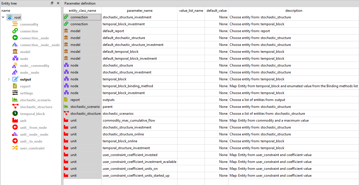359x185 pixels.
Task: Click the green connection chain icon in tree
Action: pyautogui.click(x=15, y=31)
